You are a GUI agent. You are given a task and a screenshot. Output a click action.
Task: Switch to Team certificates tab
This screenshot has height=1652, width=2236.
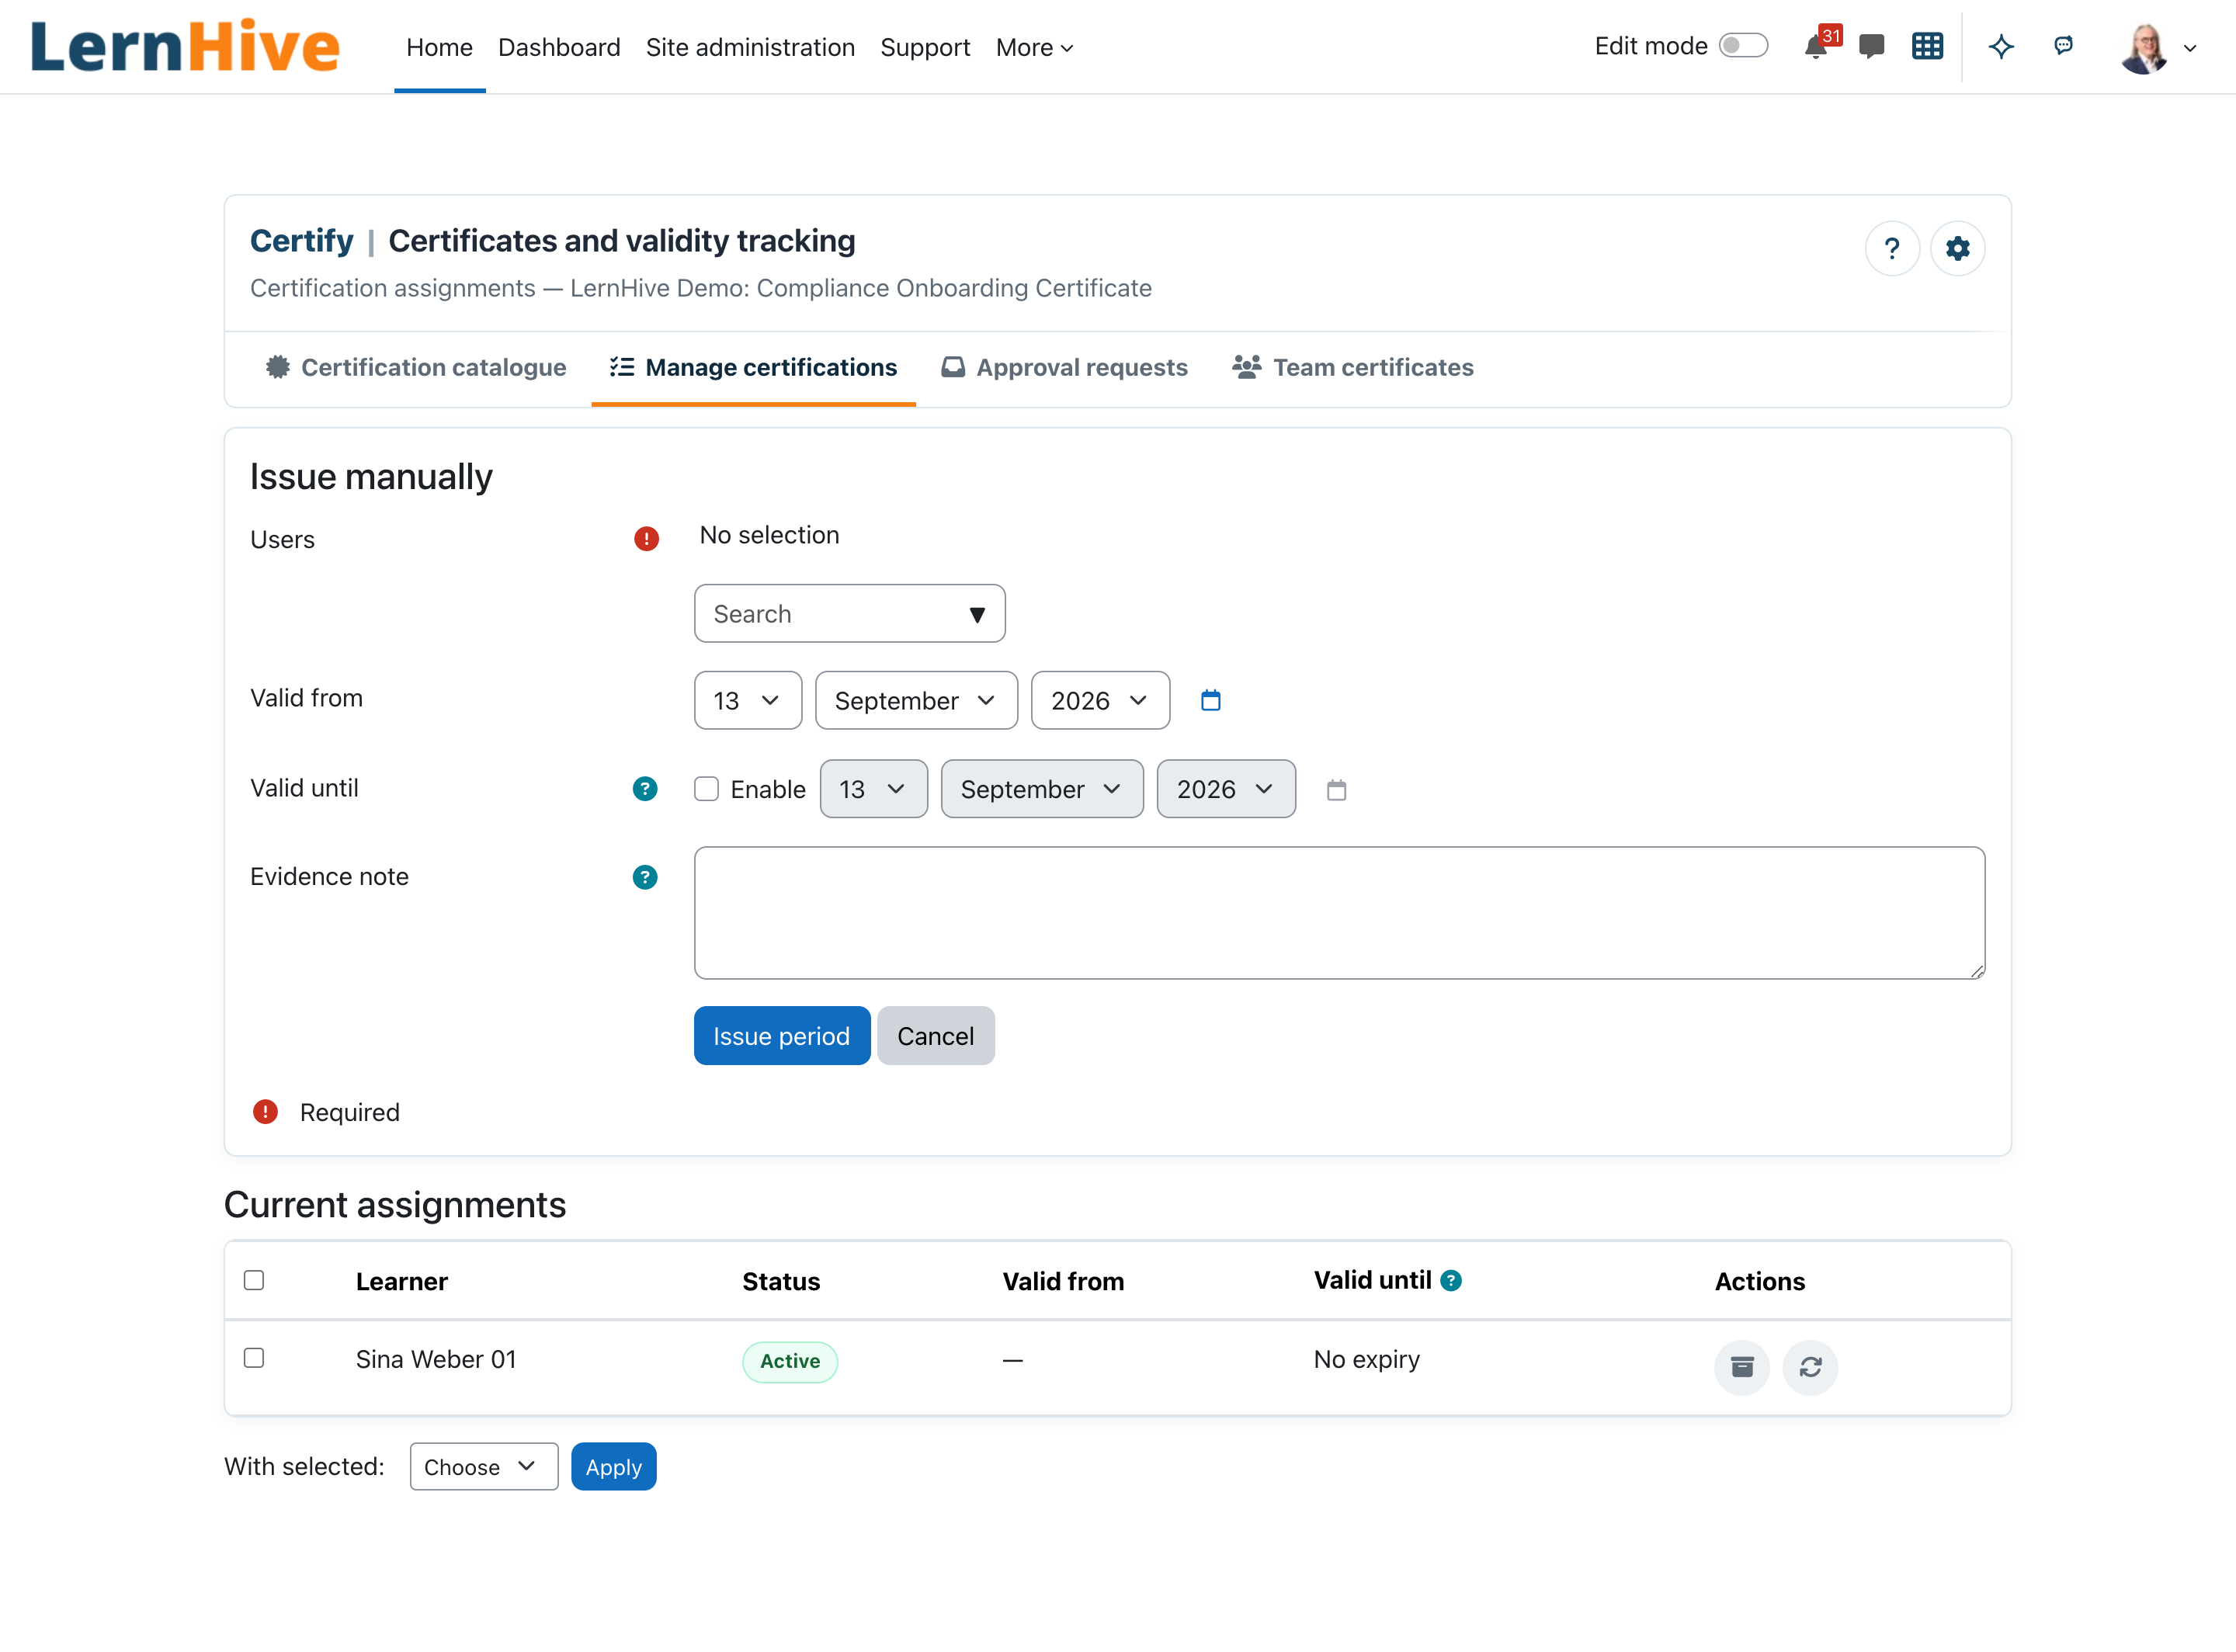[x=1352, y=367]
